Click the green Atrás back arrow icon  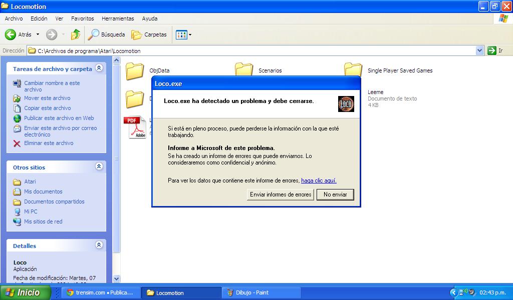click(11, 34)
